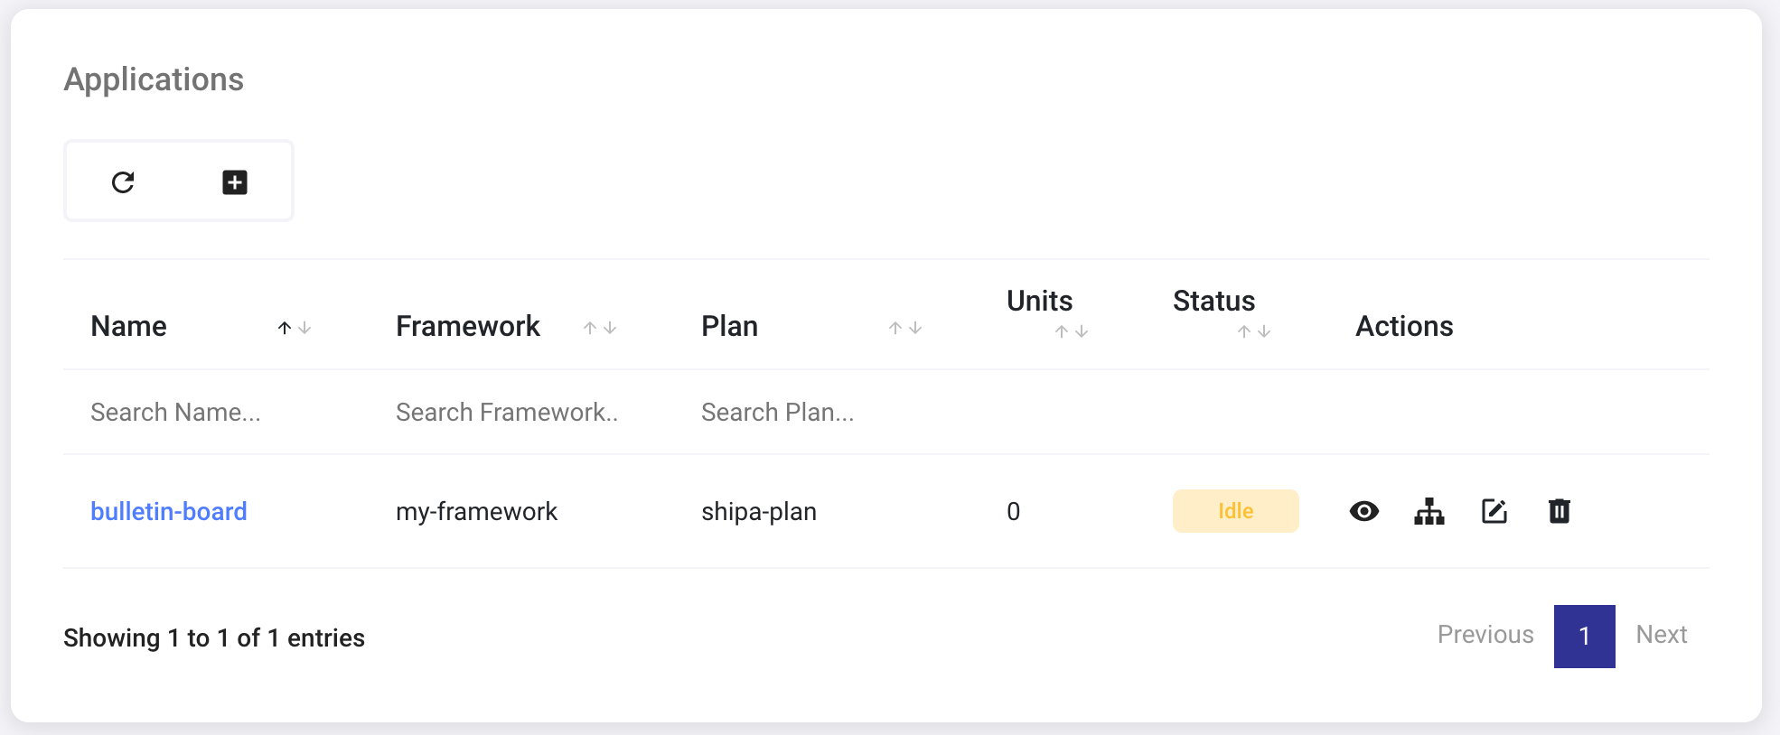Go to the Next page

click(1661, 635)
